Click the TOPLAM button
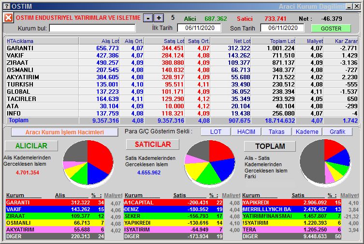The image size is (364, 244). pos(270,146)
